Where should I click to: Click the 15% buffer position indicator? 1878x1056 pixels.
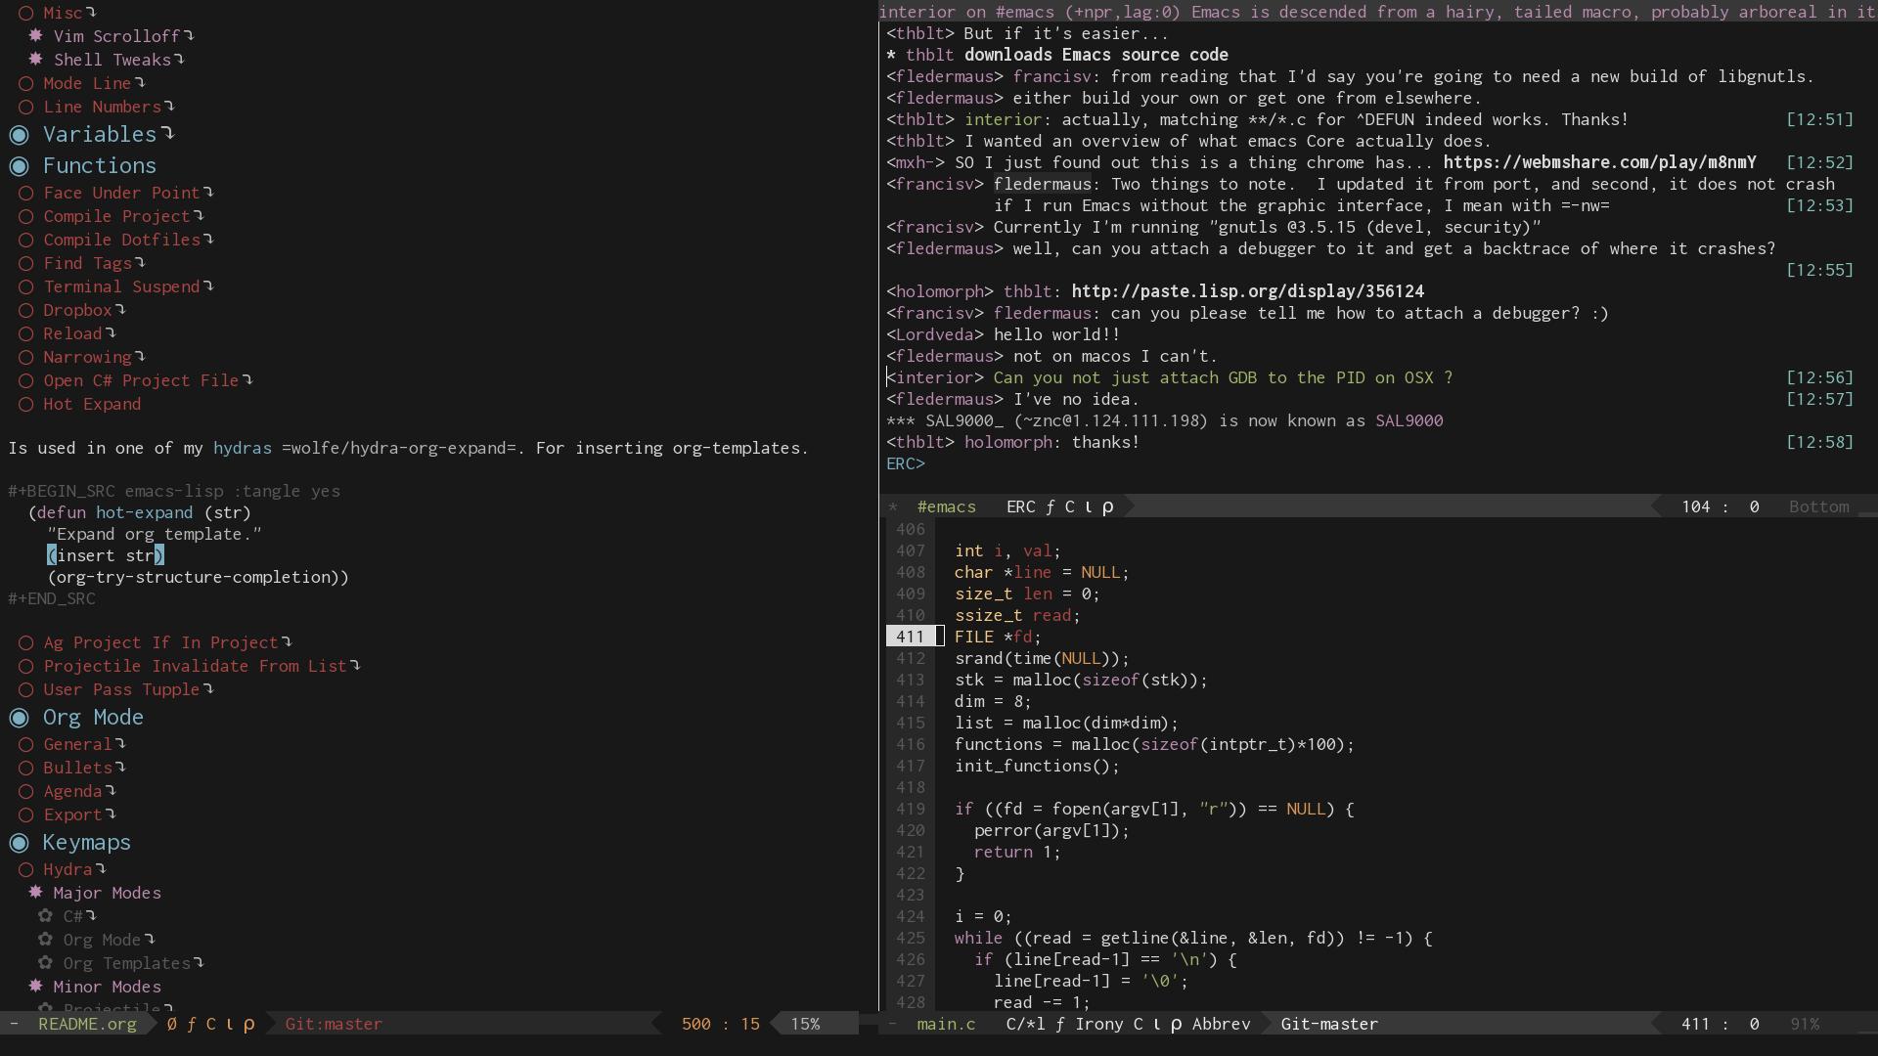click(805, 1024)
